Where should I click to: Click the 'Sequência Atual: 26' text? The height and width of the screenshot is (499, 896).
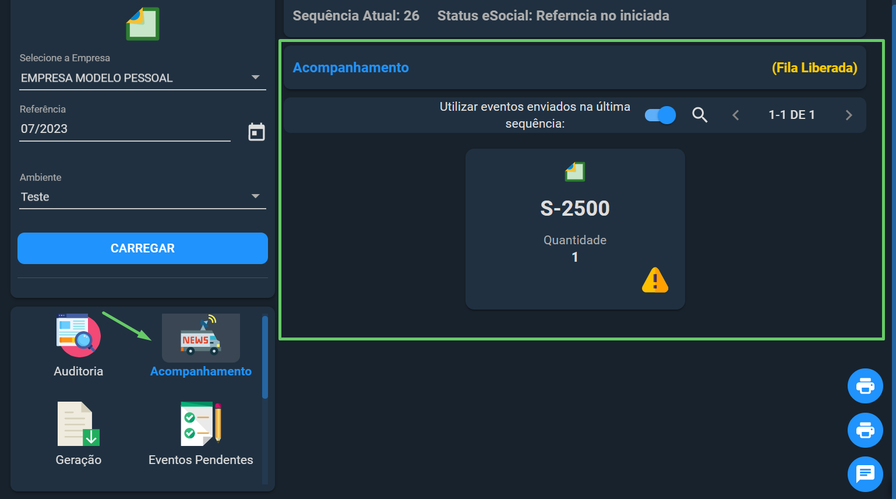click(x=356, y=16)
